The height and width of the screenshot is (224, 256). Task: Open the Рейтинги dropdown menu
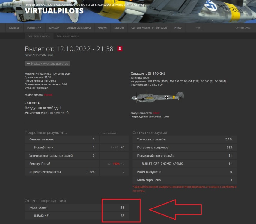pos(34,28)
